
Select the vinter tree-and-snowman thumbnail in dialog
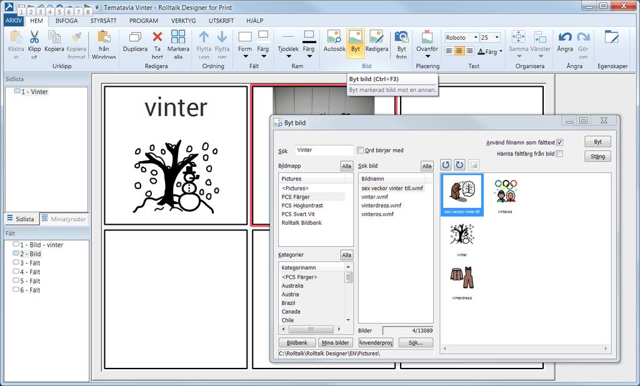462,239
